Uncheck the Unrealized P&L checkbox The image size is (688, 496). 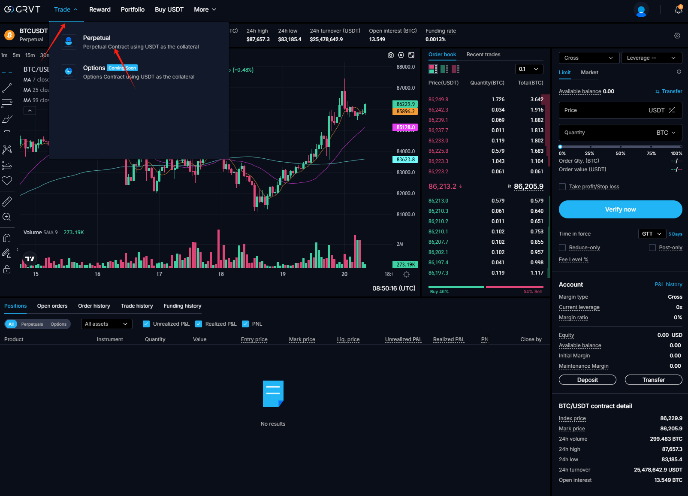(146, 324)
